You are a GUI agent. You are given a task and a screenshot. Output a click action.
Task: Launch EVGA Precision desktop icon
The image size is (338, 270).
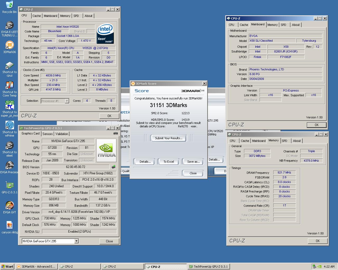10,168
